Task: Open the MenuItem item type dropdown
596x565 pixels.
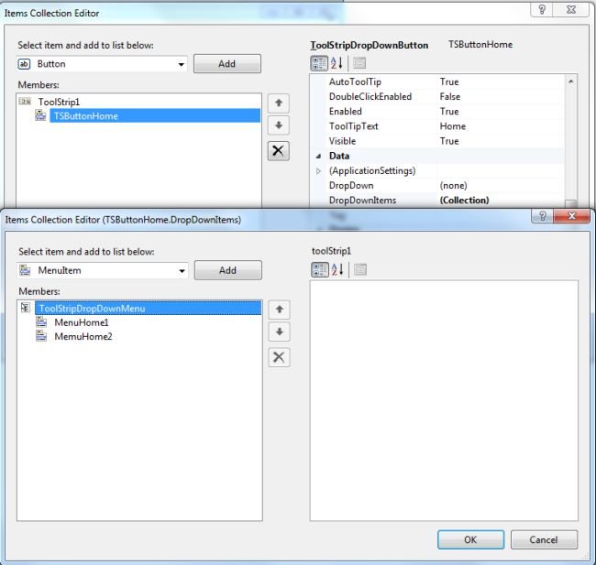Action: click(182, 271)
